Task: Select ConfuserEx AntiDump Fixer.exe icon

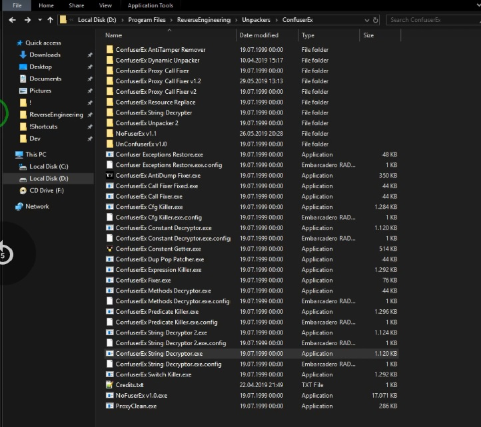Action: pyautogui.click(x=109, y=175)
